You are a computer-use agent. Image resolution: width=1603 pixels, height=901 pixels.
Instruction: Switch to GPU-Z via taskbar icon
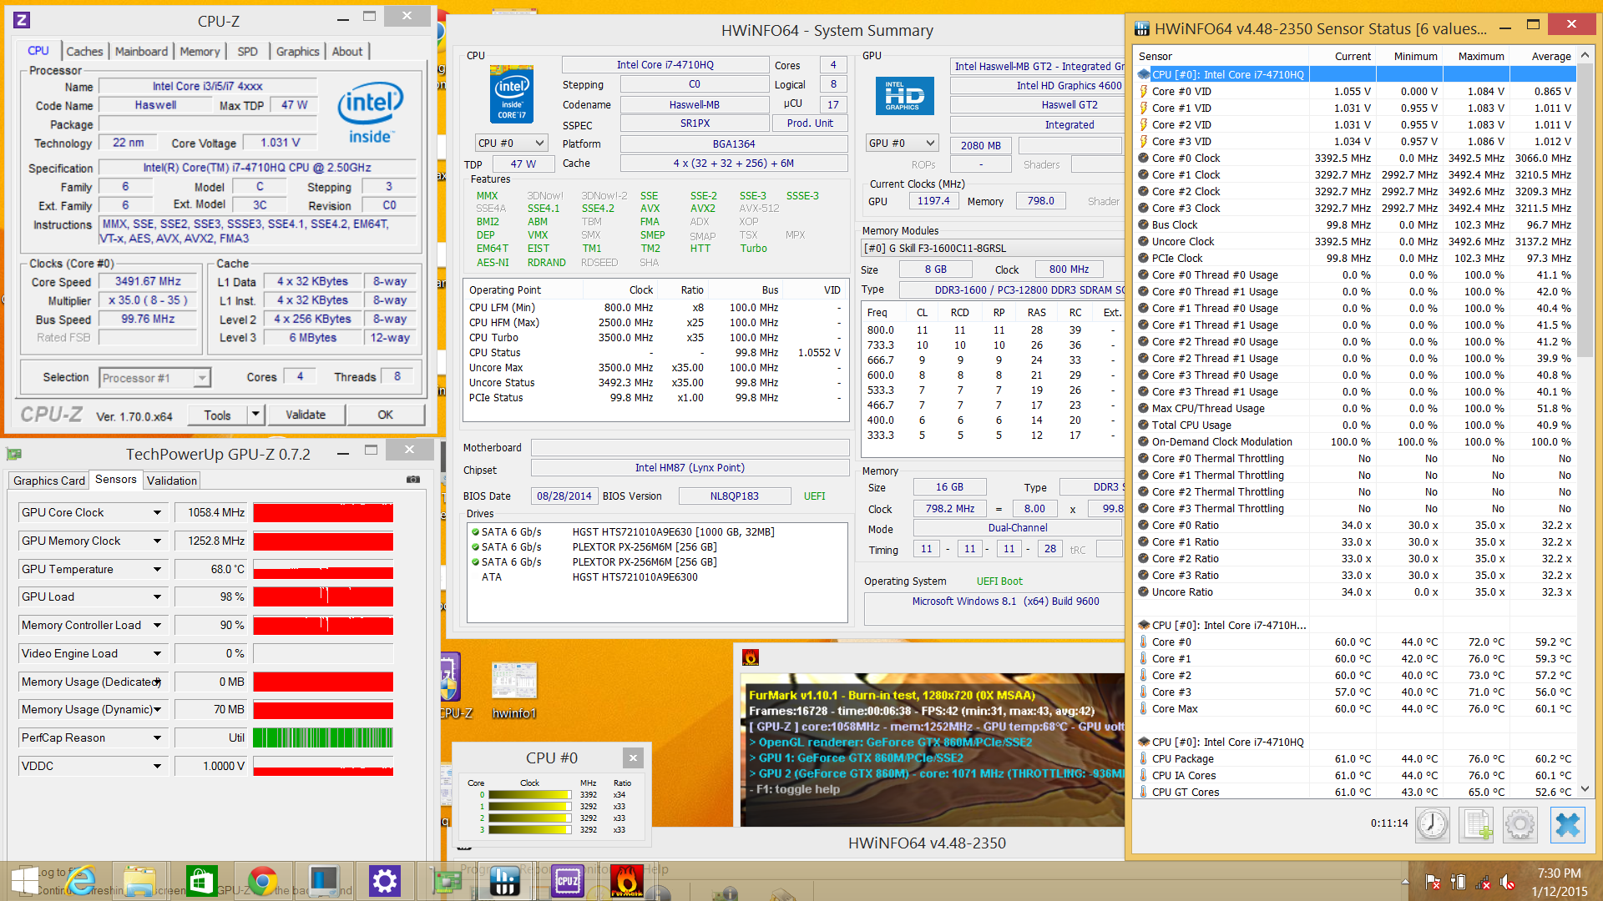pyautogui.click(x=448, y=881)
